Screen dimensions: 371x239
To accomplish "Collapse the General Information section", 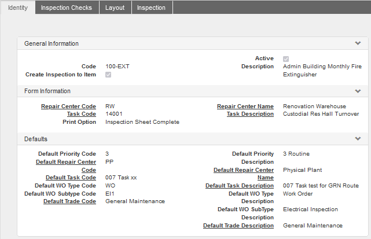I will coord(358,43).
